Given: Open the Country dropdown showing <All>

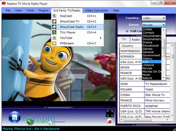Looking at the screenshot, I should coord(153,18).
